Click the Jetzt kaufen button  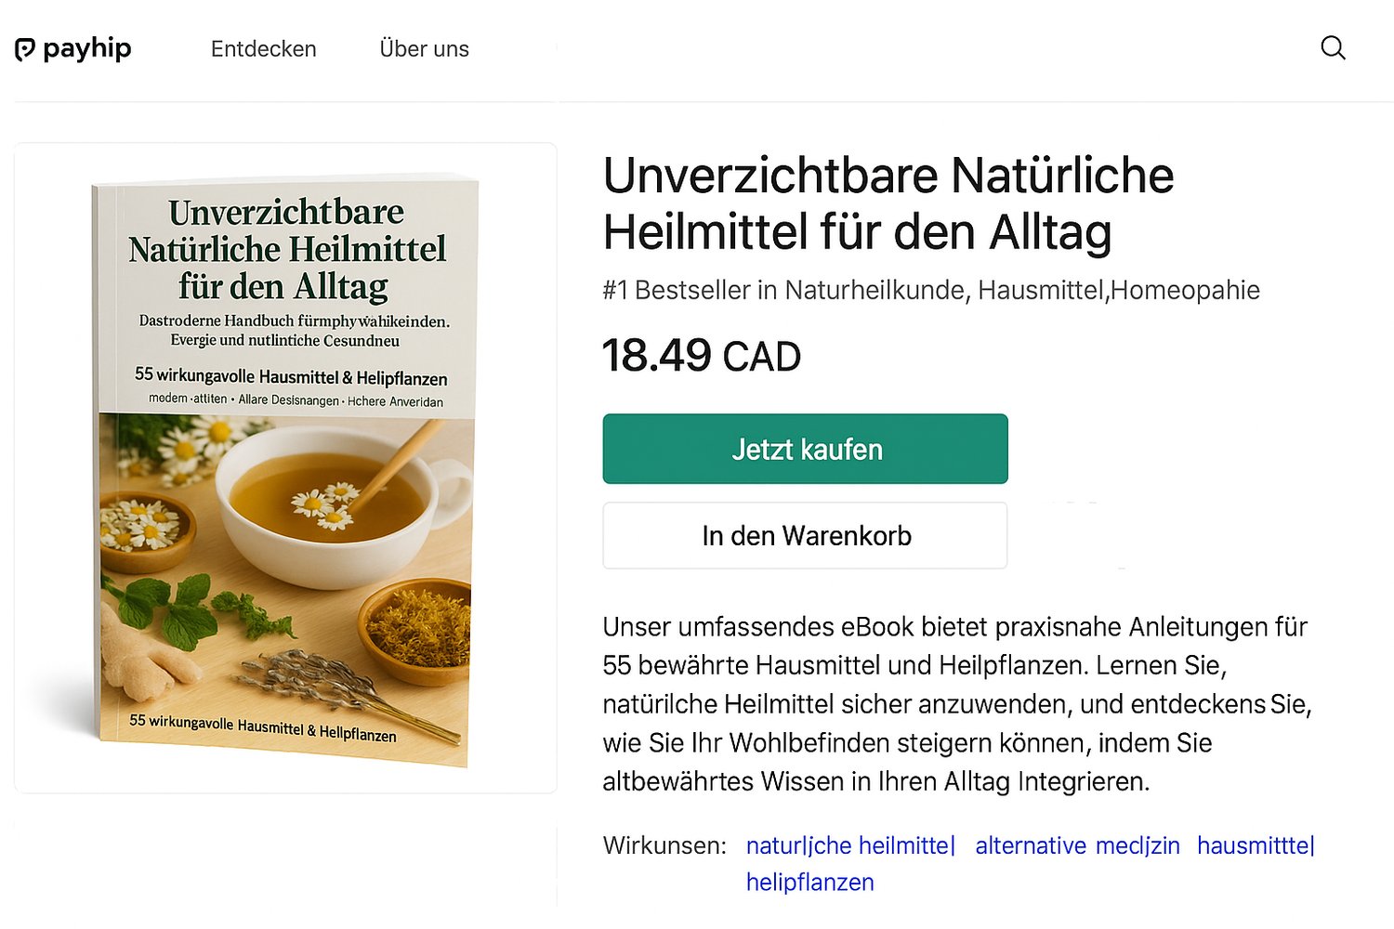(805, 449)
